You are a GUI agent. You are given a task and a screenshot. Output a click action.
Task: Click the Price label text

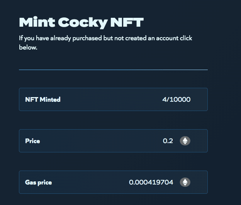coord(32,141)
